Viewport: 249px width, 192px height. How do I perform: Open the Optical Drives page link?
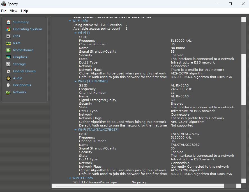coord(24,71)
